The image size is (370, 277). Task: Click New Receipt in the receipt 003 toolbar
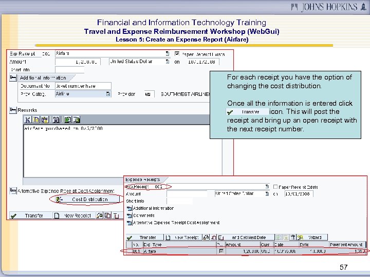point(183,237)
